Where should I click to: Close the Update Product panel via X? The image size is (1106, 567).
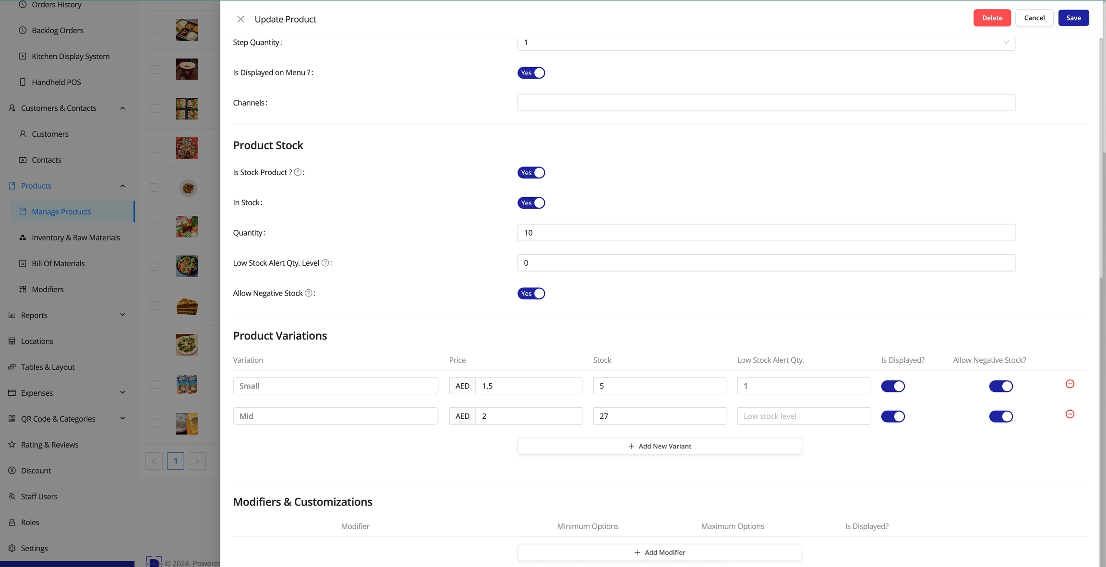click(240, 19)
